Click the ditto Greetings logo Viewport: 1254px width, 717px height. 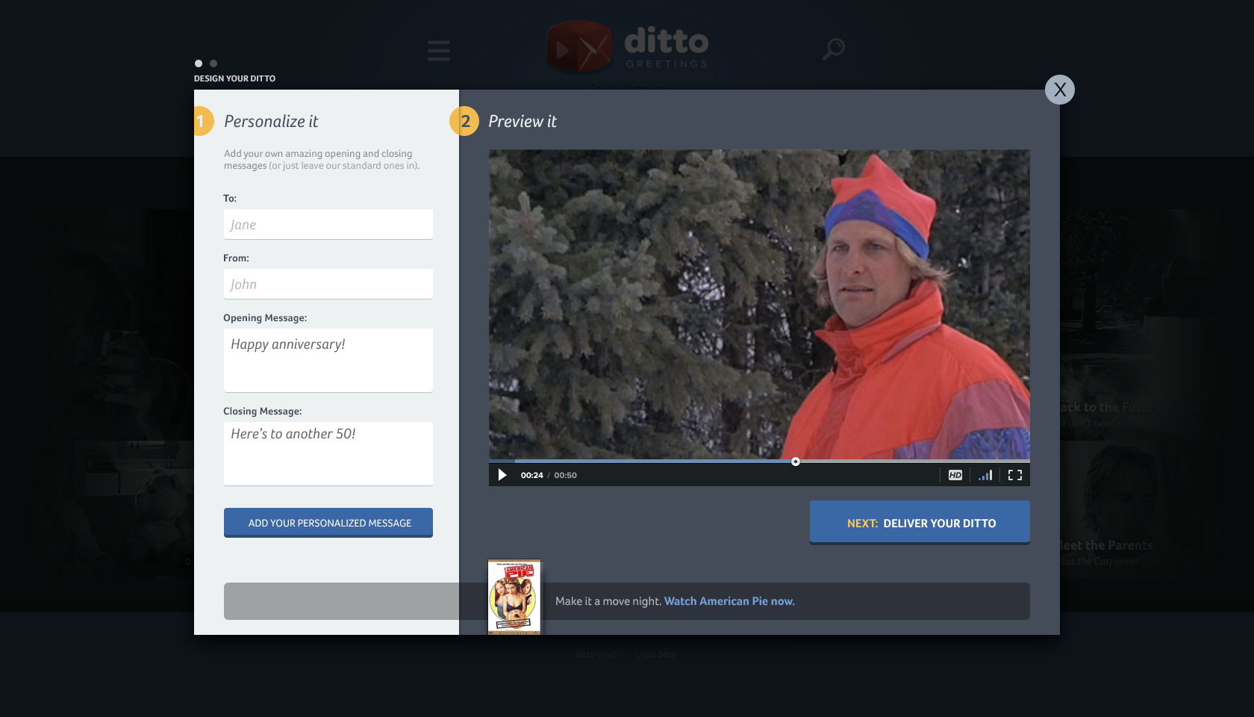pos(626,46)
